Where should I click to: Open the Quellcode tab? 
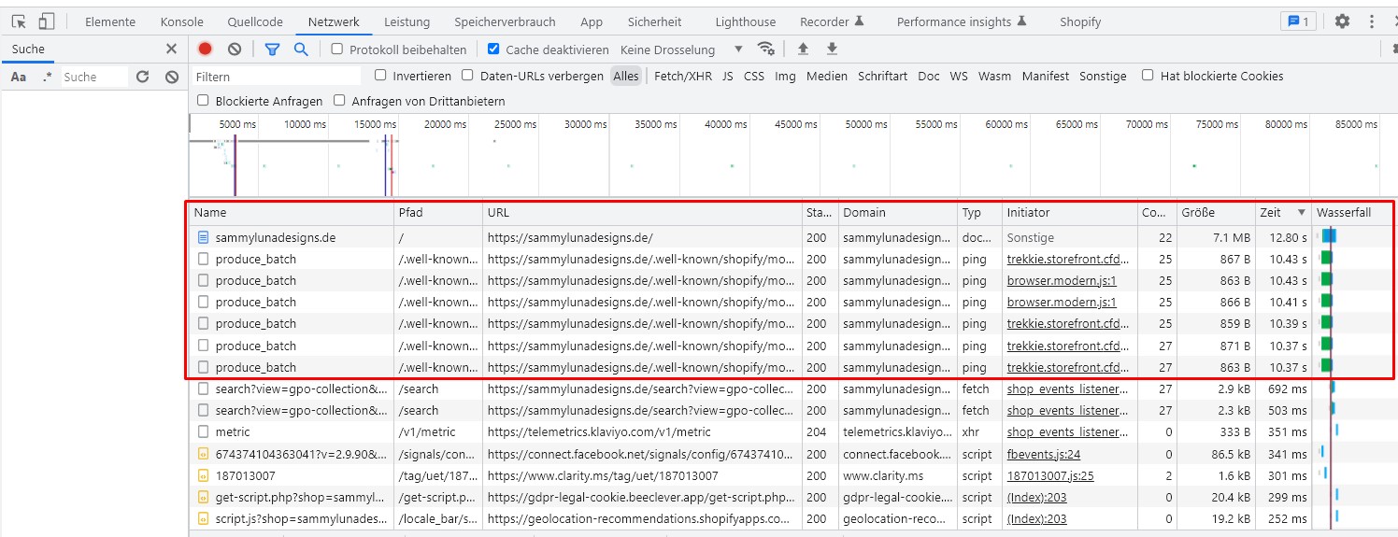click(255, 21)
